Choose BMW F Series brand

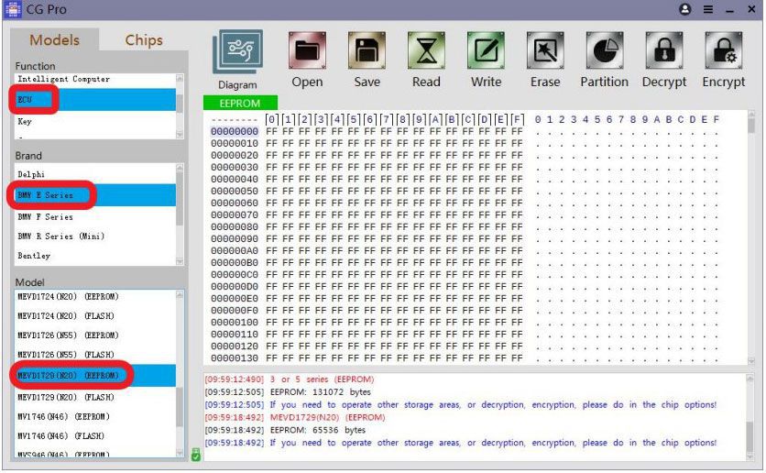click(x=94, y=216)
